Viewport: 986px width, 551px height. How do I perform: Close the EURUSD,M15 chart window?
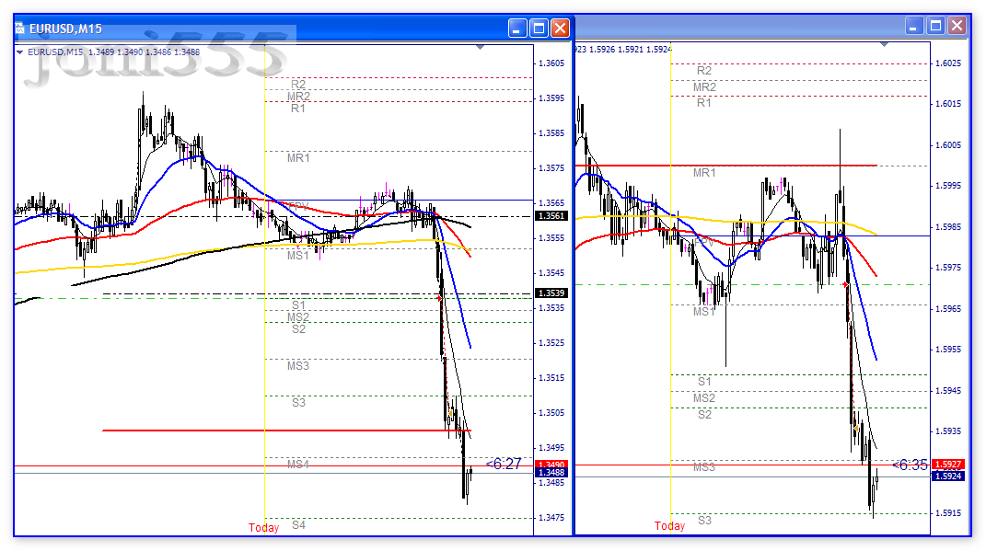pos(561,28)
